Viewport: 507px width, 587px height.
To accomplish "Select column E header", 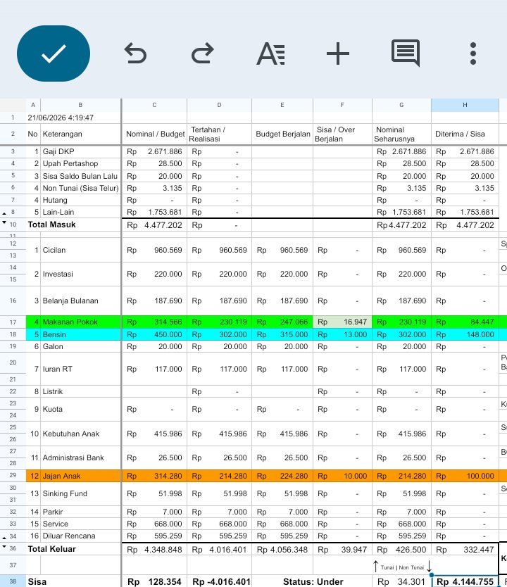I will point(282,105).
